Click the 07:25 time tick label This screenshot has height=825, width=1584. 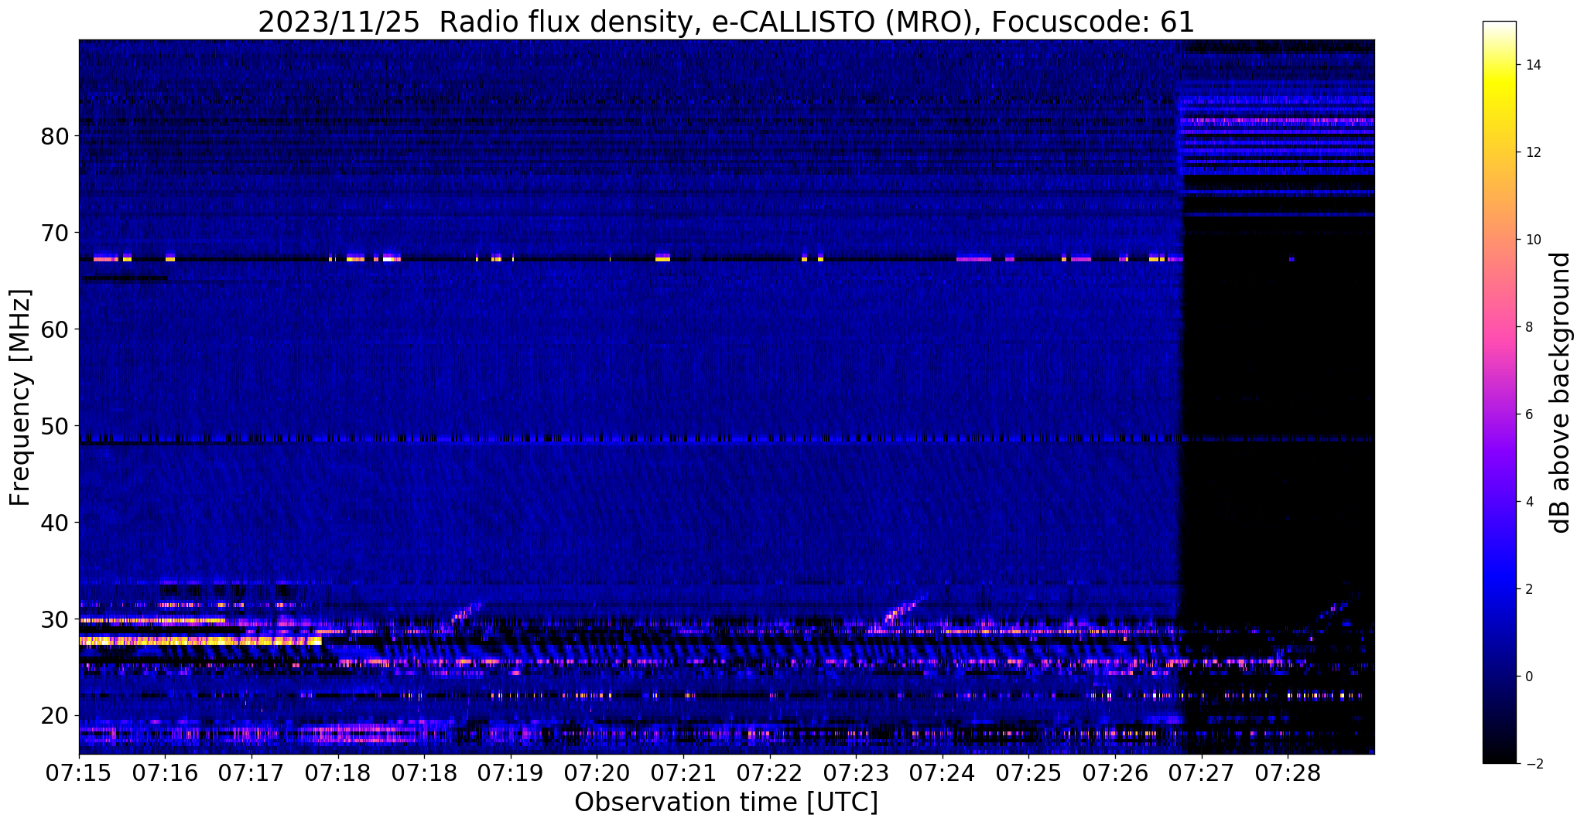point(1028,773)
